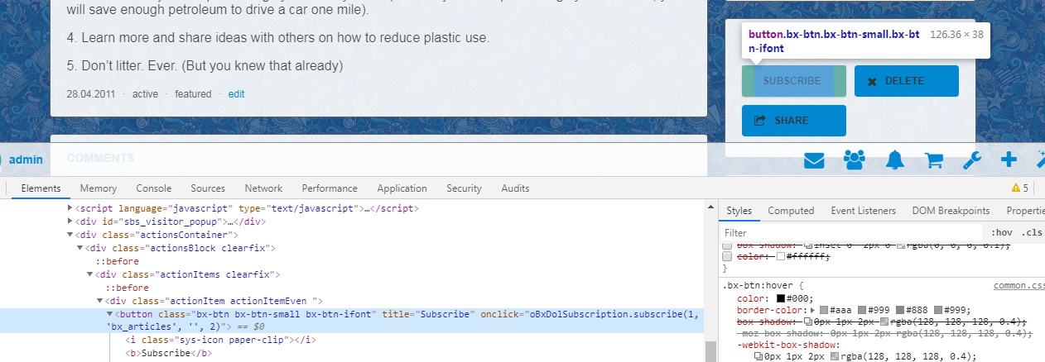This screenshot has width=1045, height=362.
Task: Toggle the :hov element state button
Action: click(x=1000, y=233)
